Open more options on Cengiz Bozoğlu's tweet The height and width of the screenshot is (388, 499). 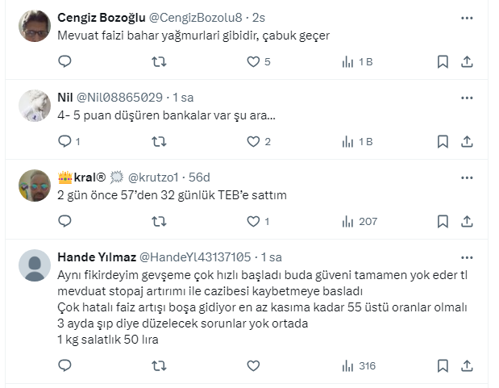[467, 17]
